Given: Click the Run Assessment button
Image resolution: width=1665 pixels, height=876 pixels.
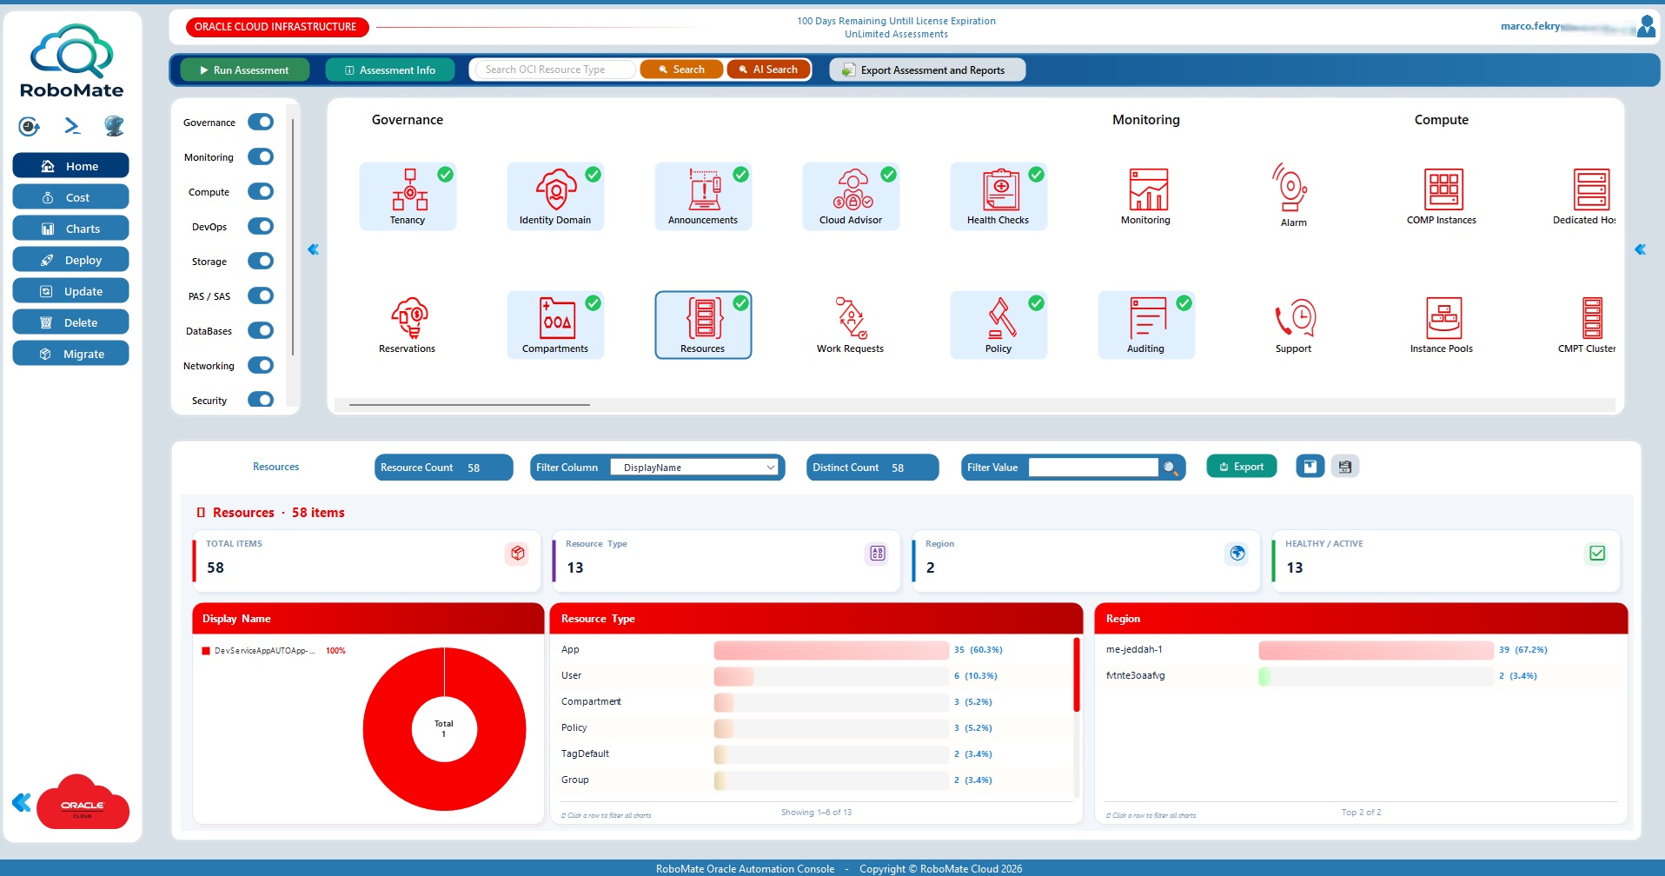Looking at the screenshot, I should 245,70.
